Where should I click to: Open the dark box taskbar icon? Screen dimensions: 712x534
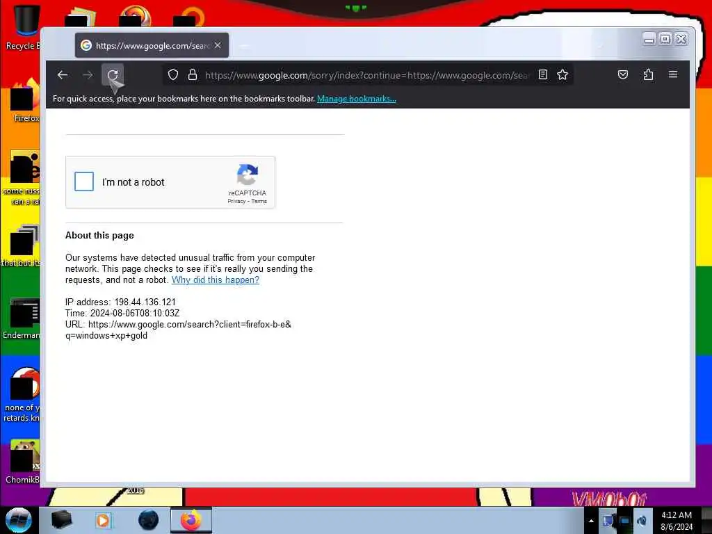tap(61, 520)
